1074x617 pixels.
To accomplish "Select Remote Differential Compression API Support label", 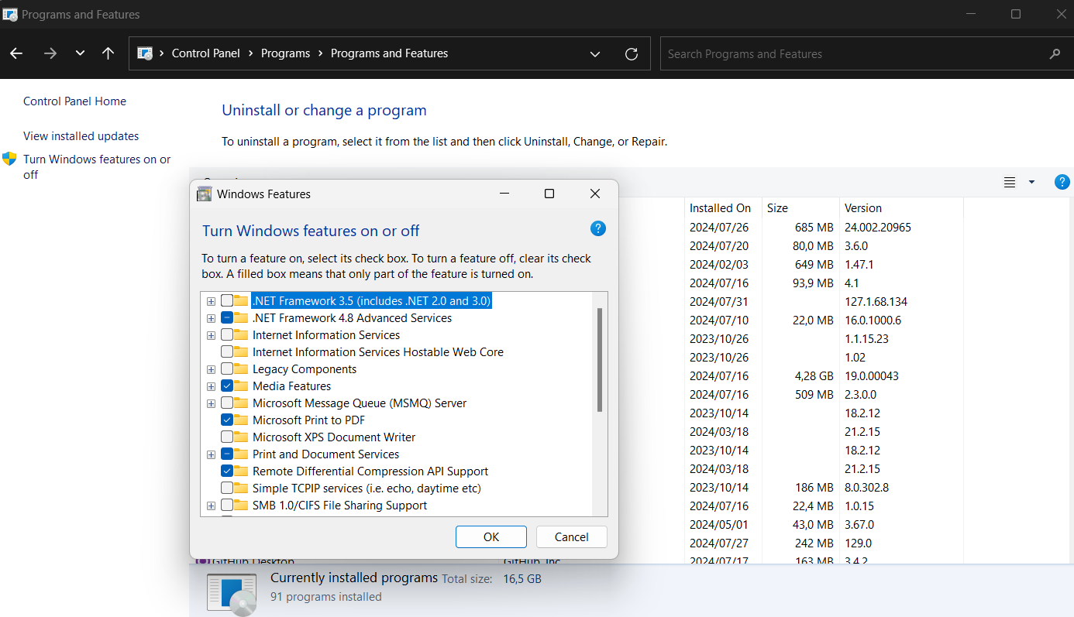I will pyautogui.click(x=370, y=471).
